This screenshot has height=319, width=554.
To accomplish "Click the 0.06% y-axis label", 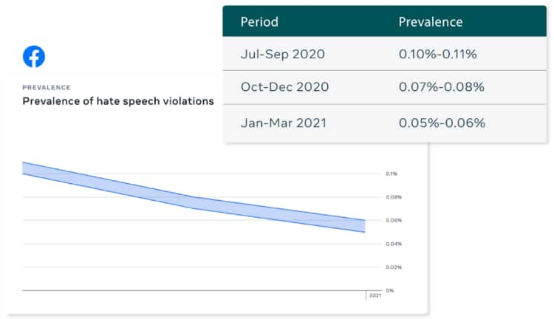I will (393, 220).
